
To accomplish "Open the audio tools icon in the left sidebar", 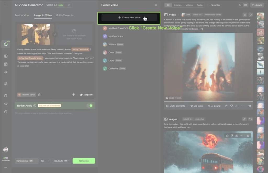I will (x=5, y=72).
